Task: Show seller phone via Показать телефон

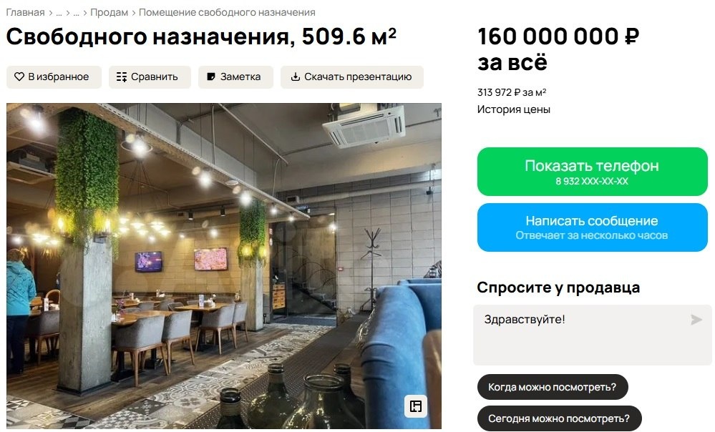Action: pos(593,172)
